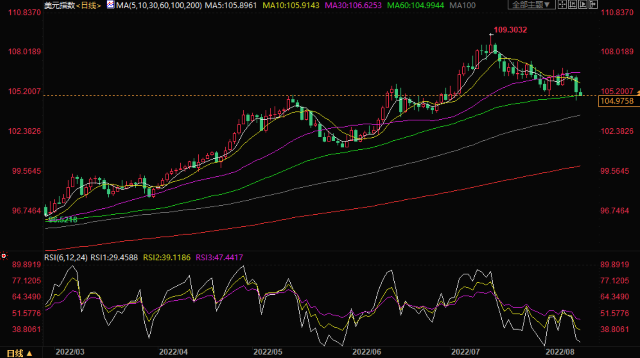Open the 全部主题 dropdown
Image resolution: width=640 pixels, height=358 pixels.
coord(531,5)
